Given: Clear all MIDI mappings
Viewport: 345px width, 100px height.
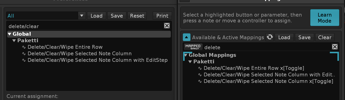Looking at the screenshot, I should click(x=325, y=37).
